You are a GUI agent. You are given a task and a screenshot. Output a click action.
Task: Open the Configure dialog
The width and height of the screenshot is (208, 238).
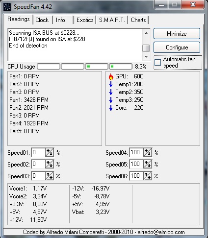[x=177, y=48]
